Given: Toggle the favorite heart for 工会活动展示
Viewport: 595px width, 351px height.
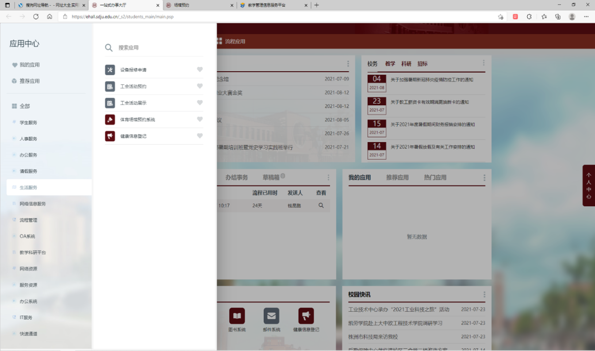Looking at the screenshot, I should 200,103.
